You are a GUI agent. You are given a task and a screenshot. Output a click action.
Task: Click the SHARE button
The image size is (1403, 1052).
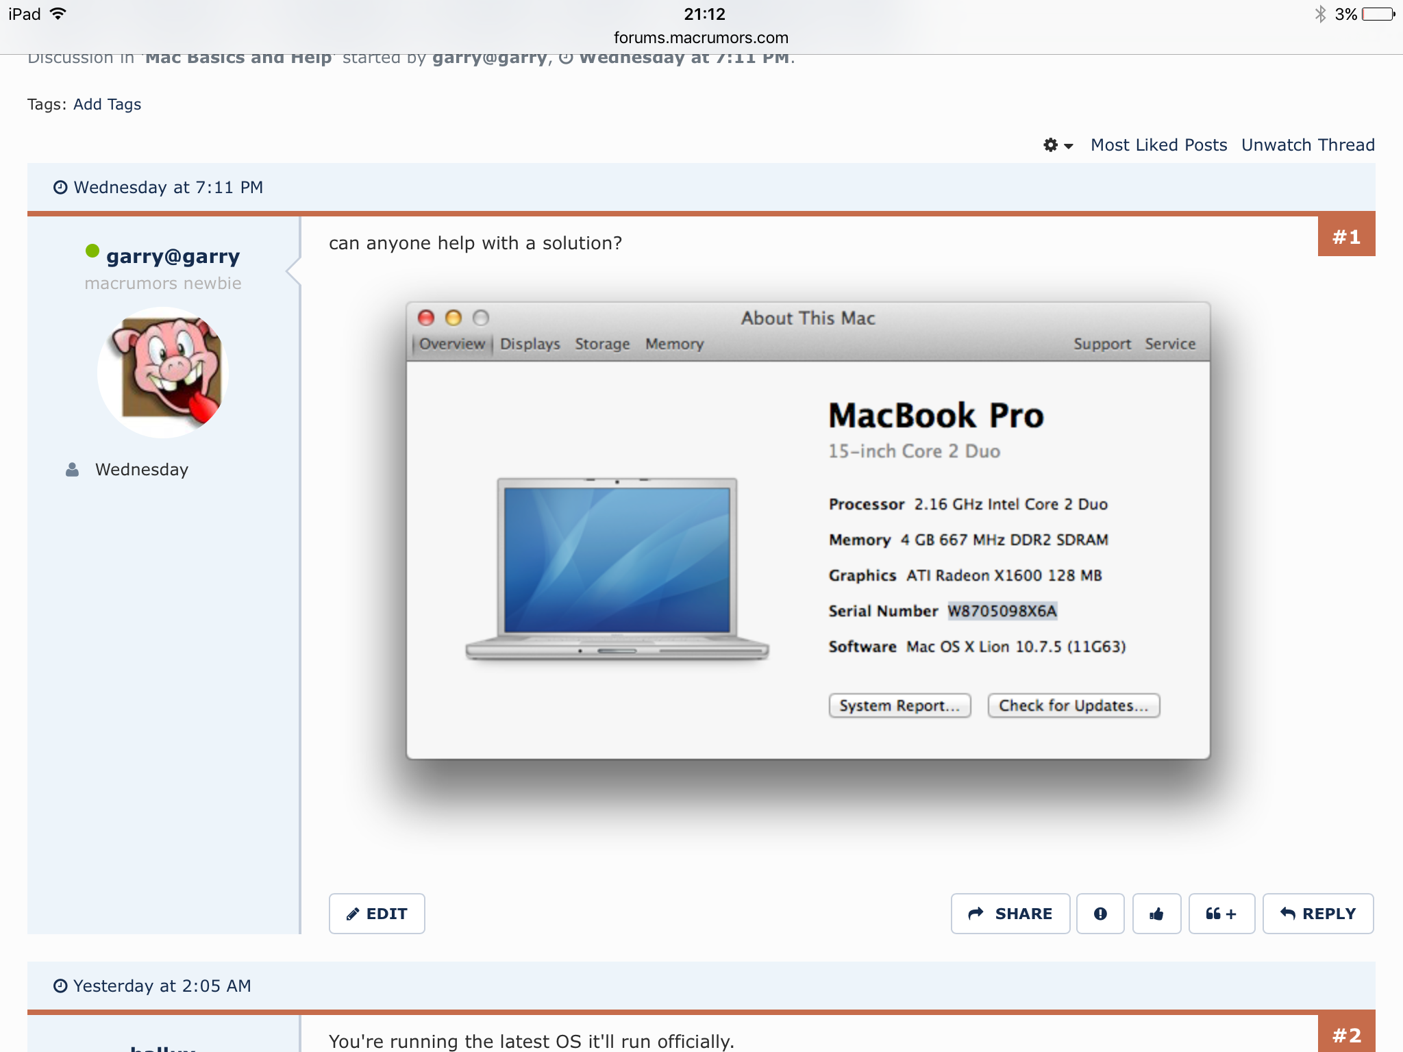click(1010, 914)
